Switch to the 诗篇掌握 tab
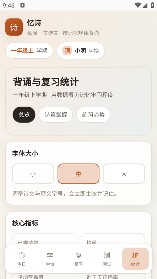Viewport: 157px width, 279px height. (56, 115)
